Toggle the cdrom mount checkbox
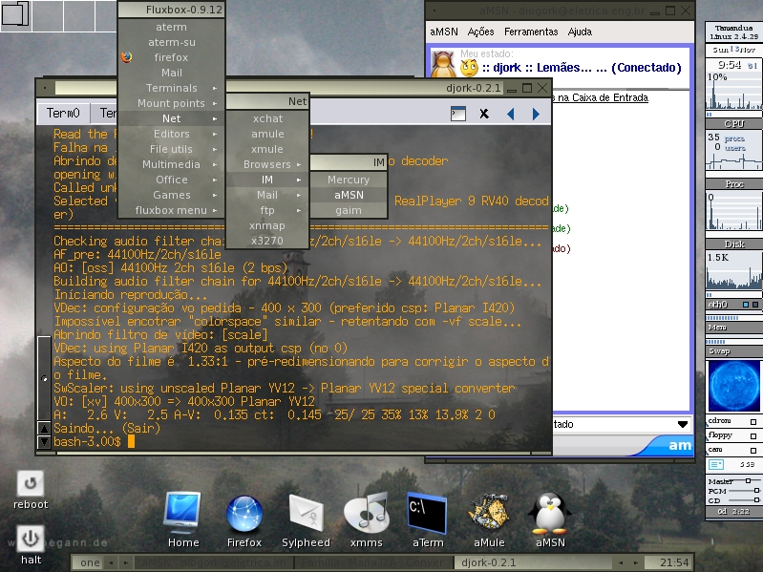Viewport: 763px width, 572px height. 753,422
